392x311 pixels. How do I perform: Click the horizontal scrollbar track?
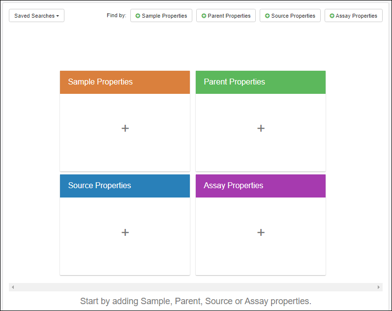[196, 287]
